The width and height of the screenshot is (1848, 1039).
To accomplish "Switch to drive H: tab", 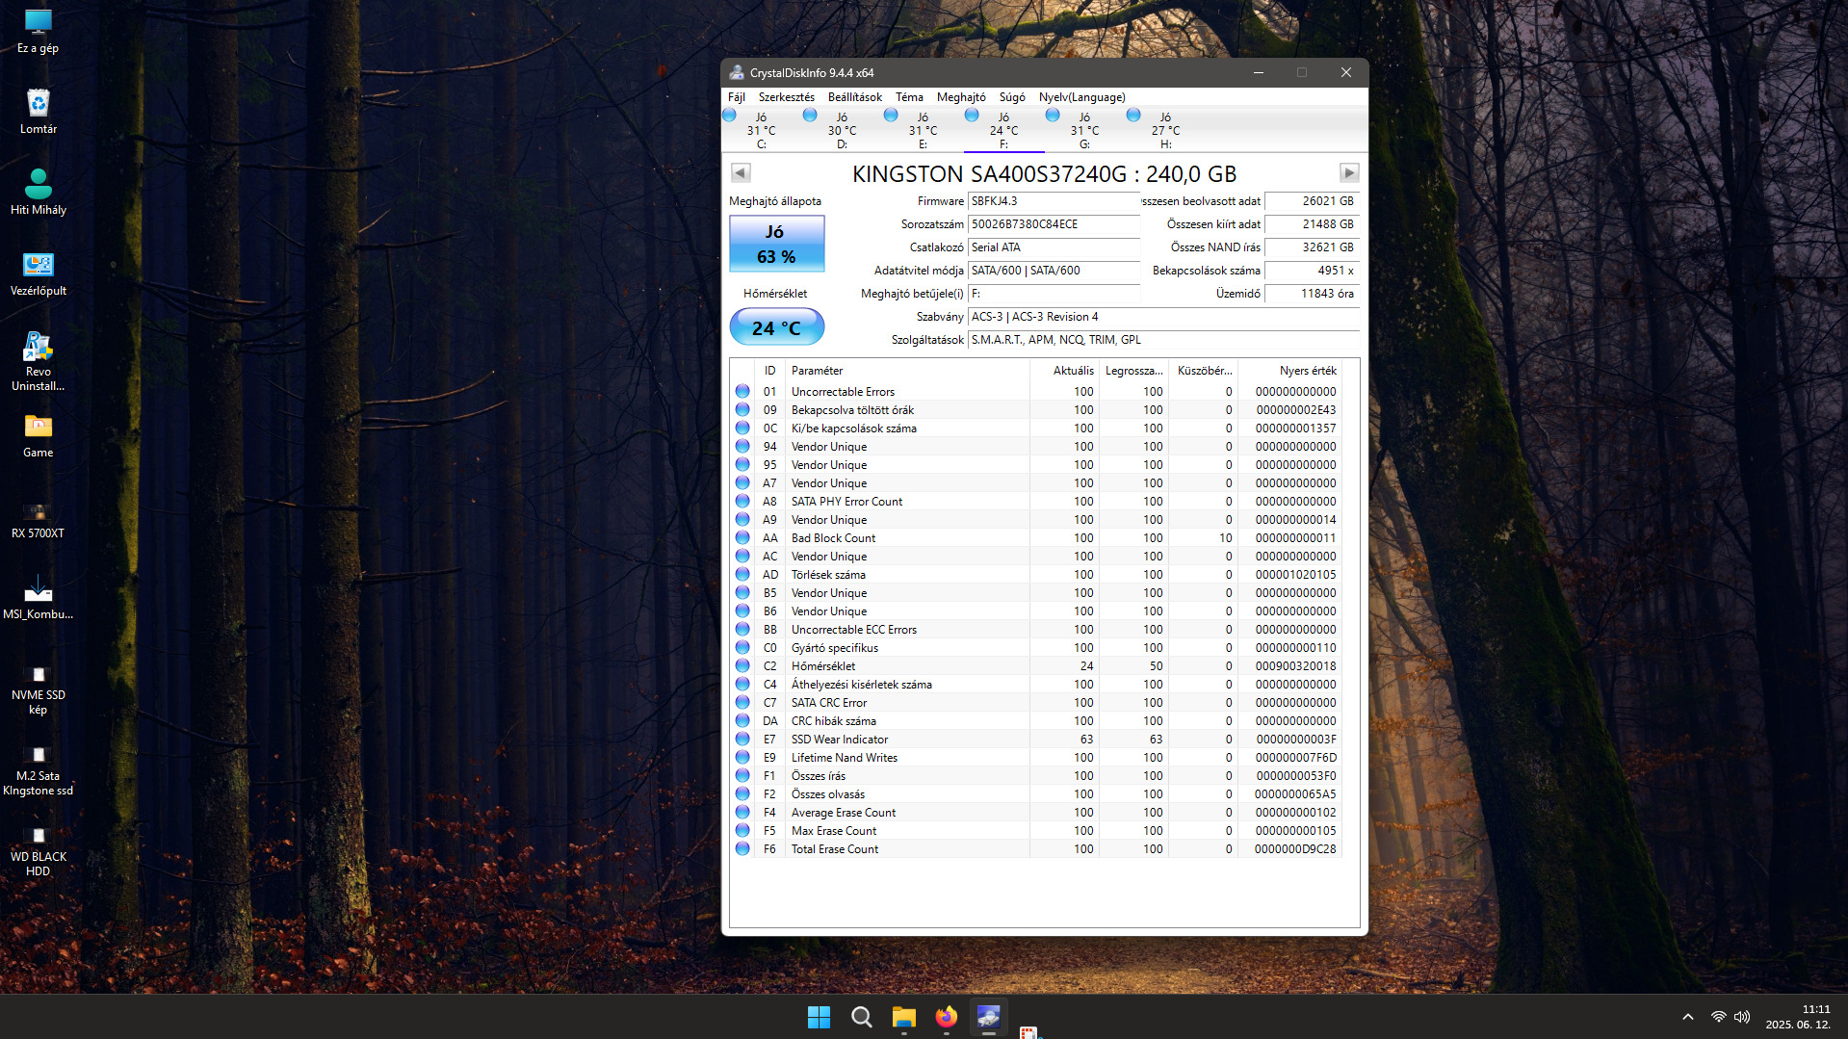I will click(x=1165, y=130).
